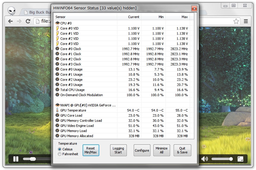256x170 pixels.
Task: Click the Core #0 Clock gauge icon
Action: 57,49
